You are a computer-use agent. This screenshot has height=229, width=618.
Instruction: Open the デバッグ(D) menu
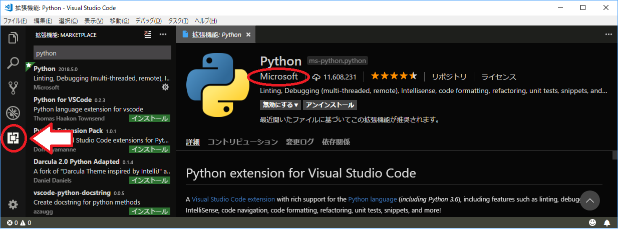click(x=148, y=20)
